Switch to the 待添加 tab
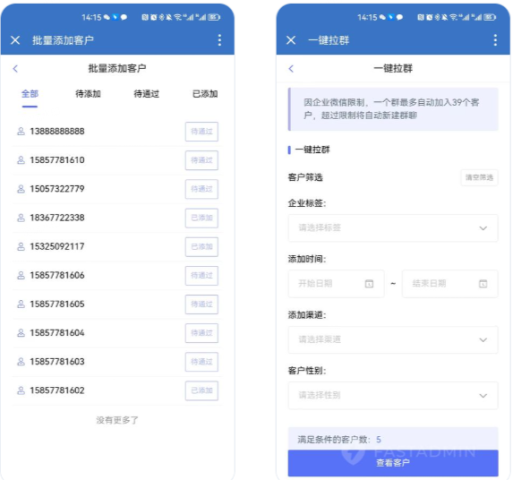 [88, 94]
